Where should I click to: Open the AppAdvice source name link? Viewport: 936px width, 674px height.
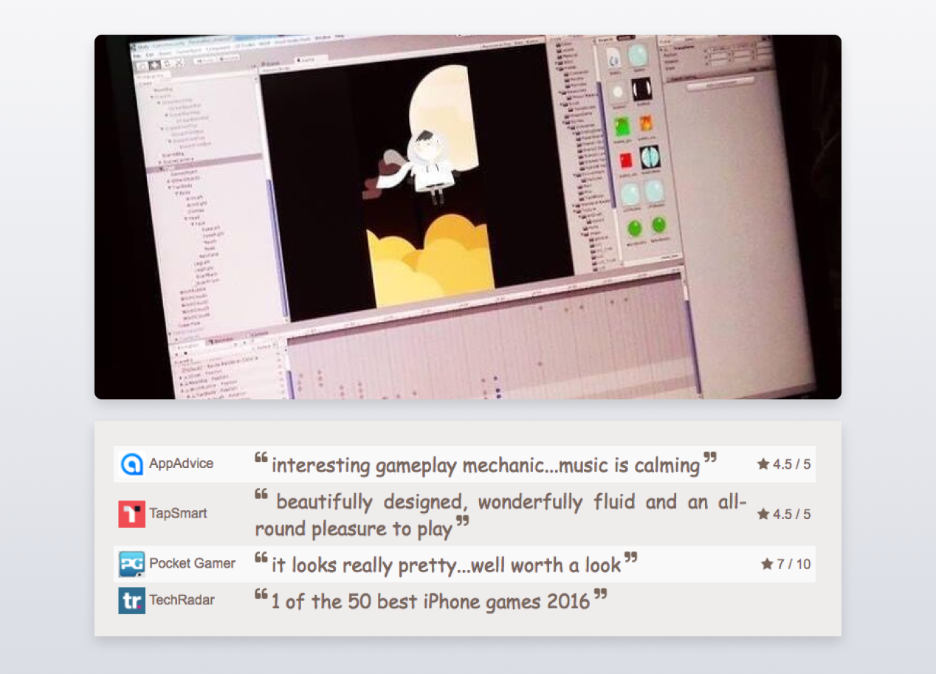click(x=181, y=464)
